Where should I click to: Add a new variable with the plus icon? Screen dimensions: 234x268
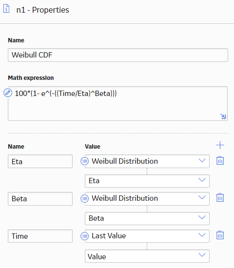pos(220,145)
